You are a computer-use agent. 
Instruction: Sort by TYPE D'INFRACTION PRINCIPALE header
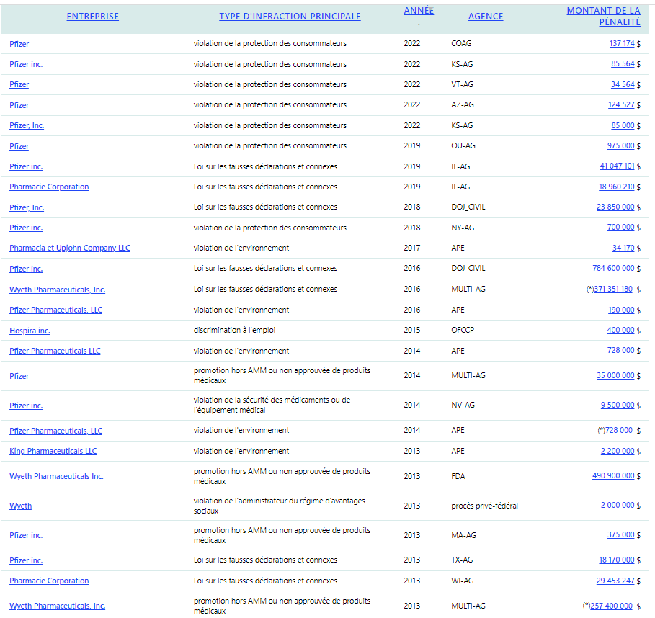[x=290, y=17]
